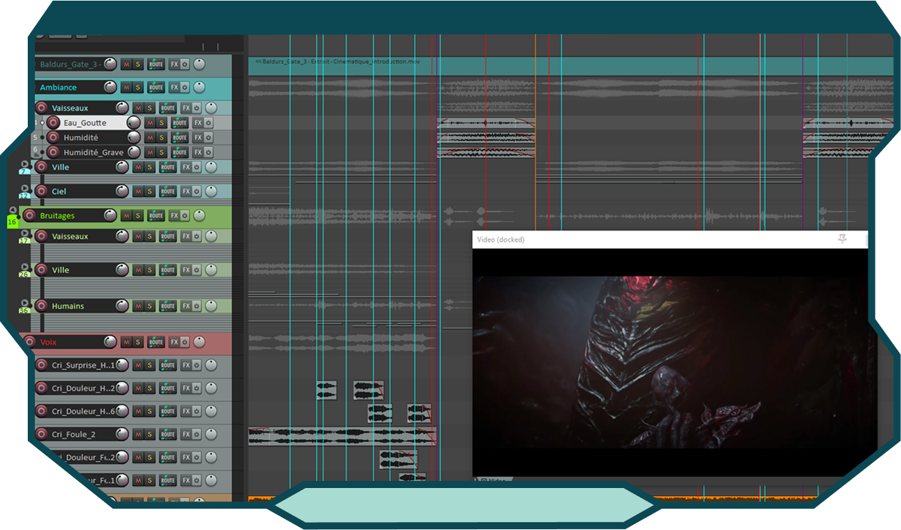Collapse the Bruitages folder track

[12, 211]
